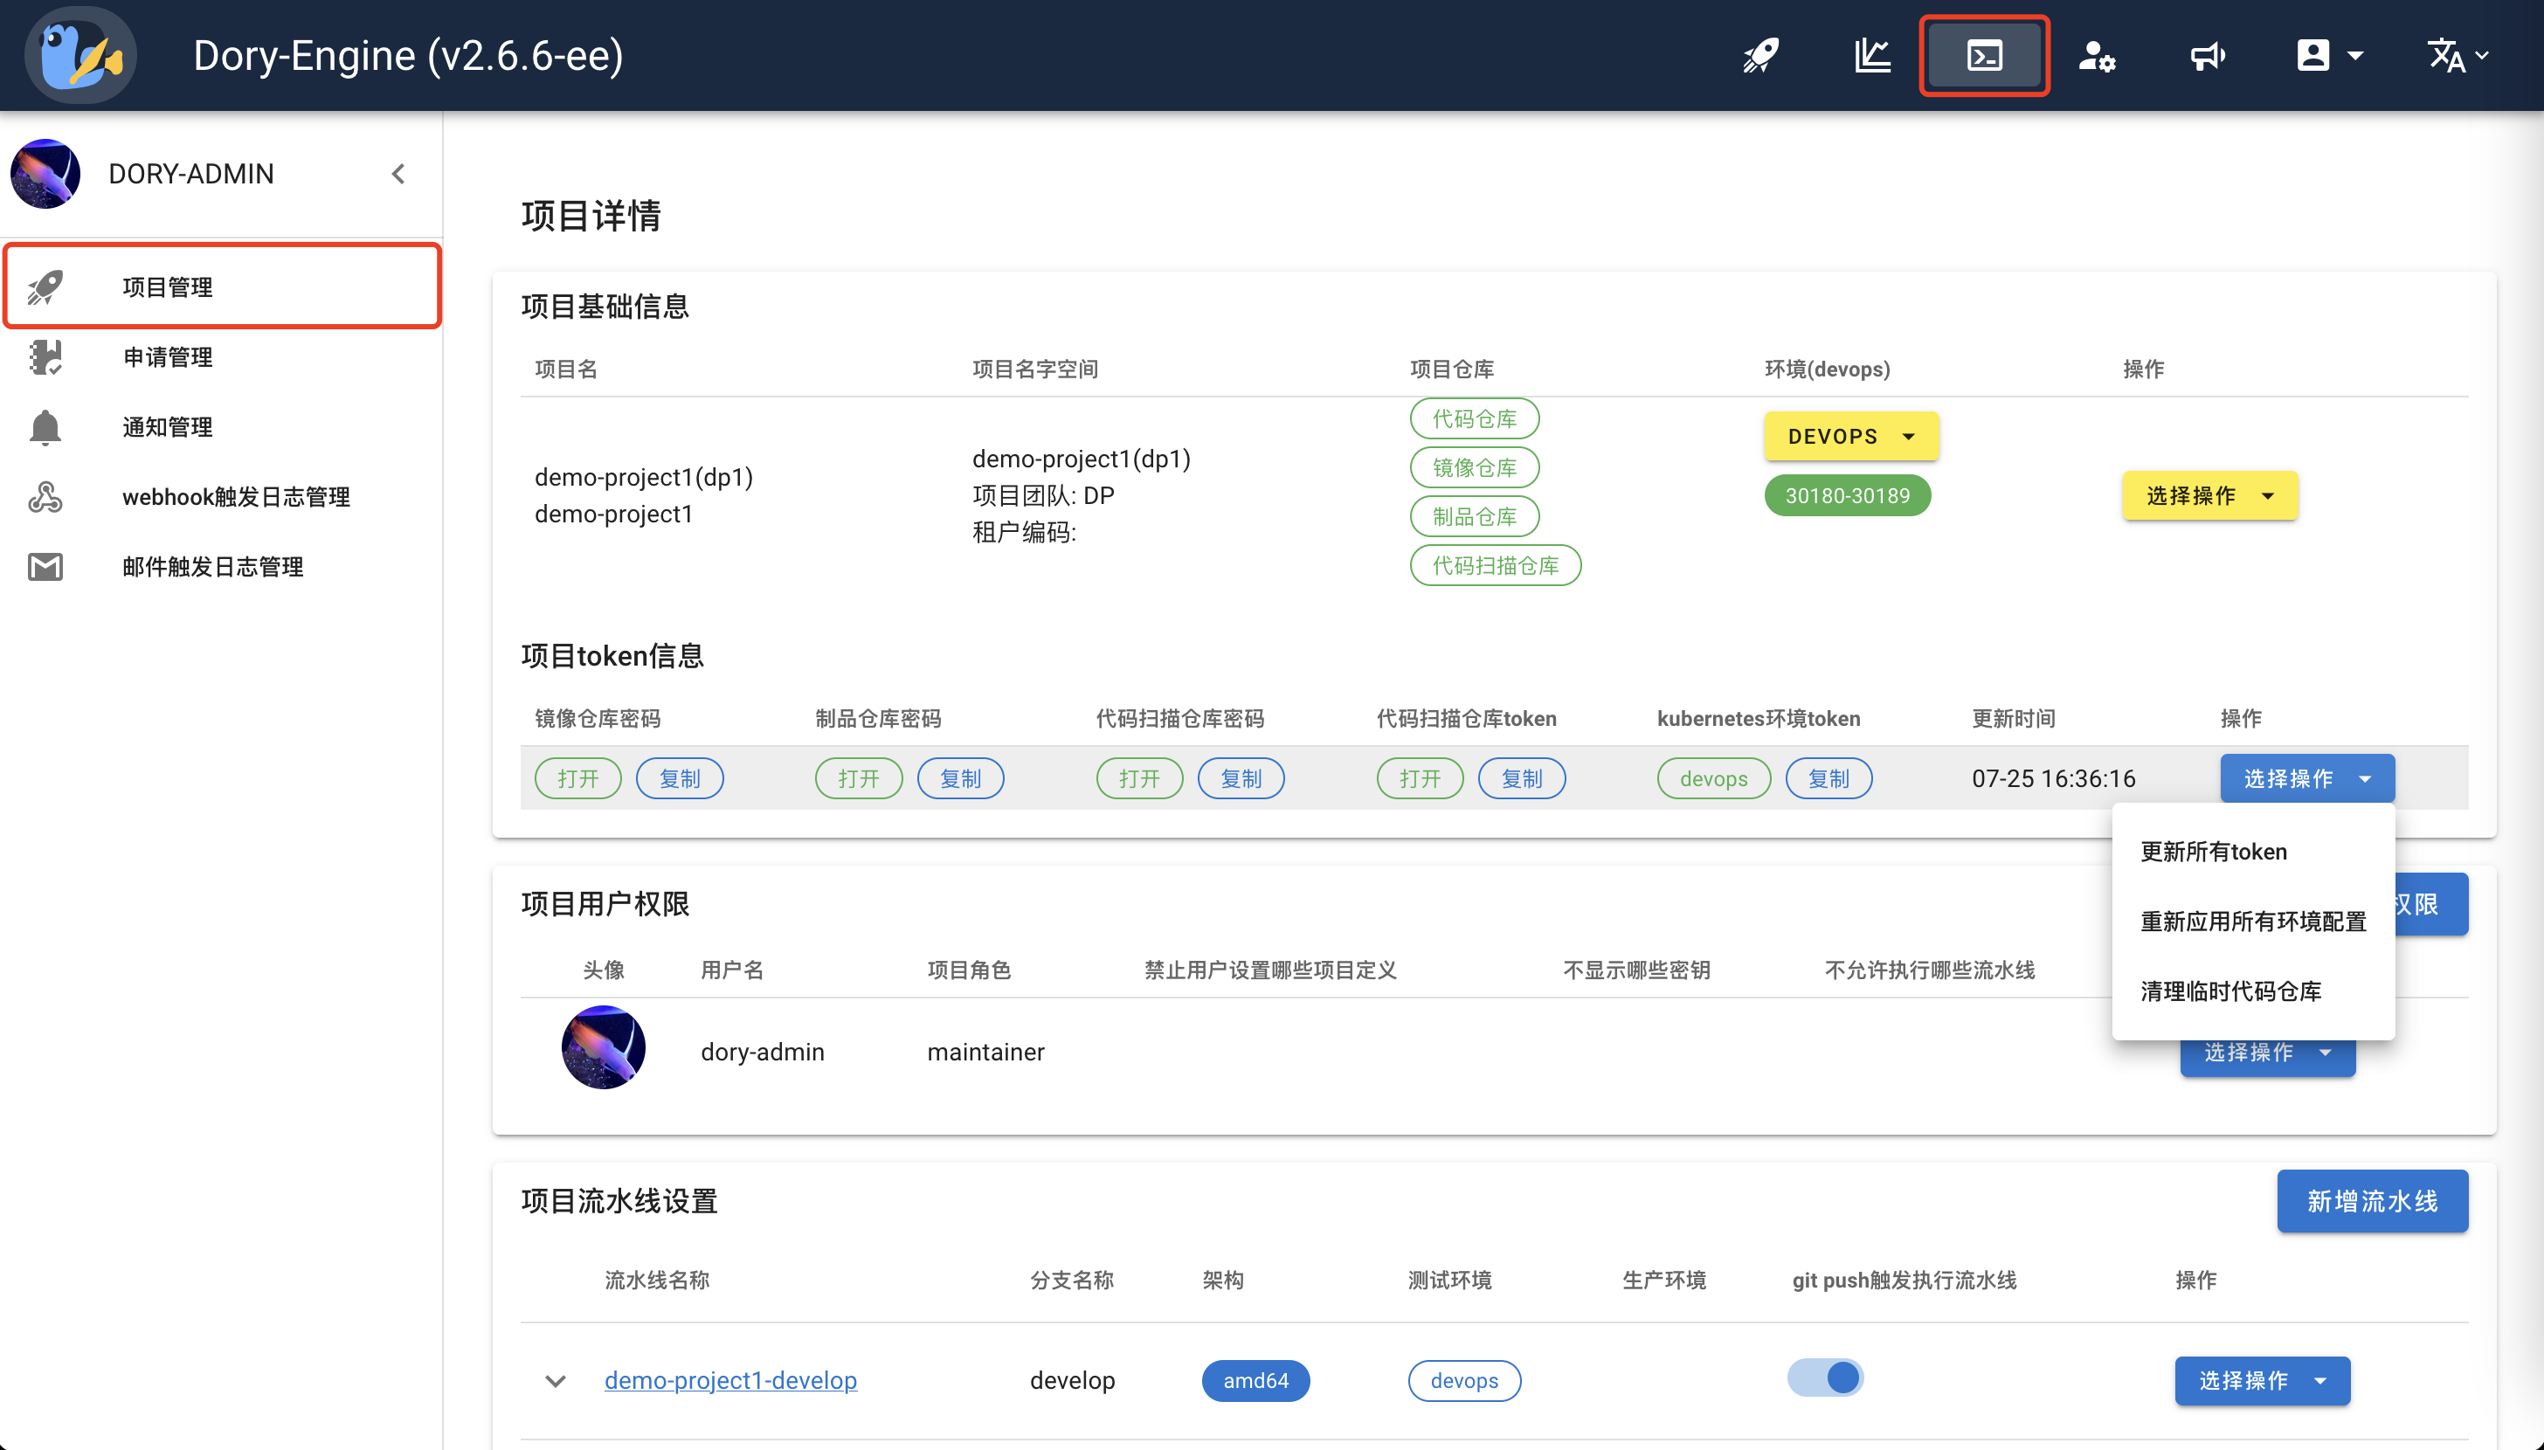Open 申请管理 from the sidebar
Viewport: 2544px width, 1450px height.
(165, 356)
